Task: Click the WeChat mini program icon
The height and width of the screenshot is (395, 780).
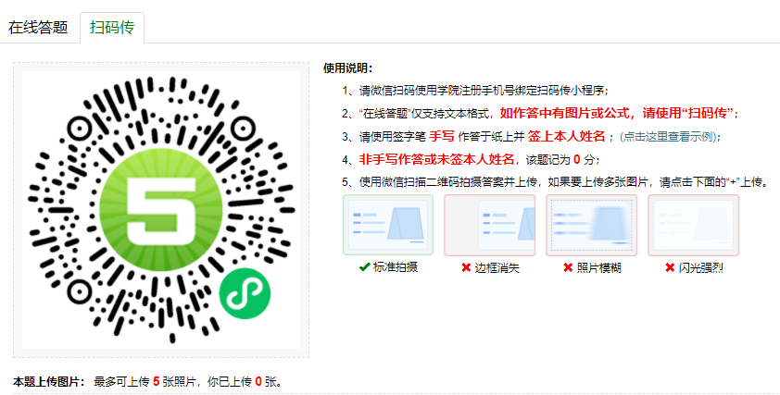Action: pos(245,294)
